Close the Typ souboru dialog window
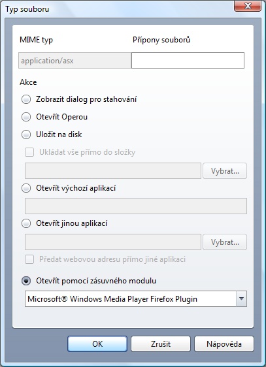This screenshot has height=367, width=266. (248, 6)
